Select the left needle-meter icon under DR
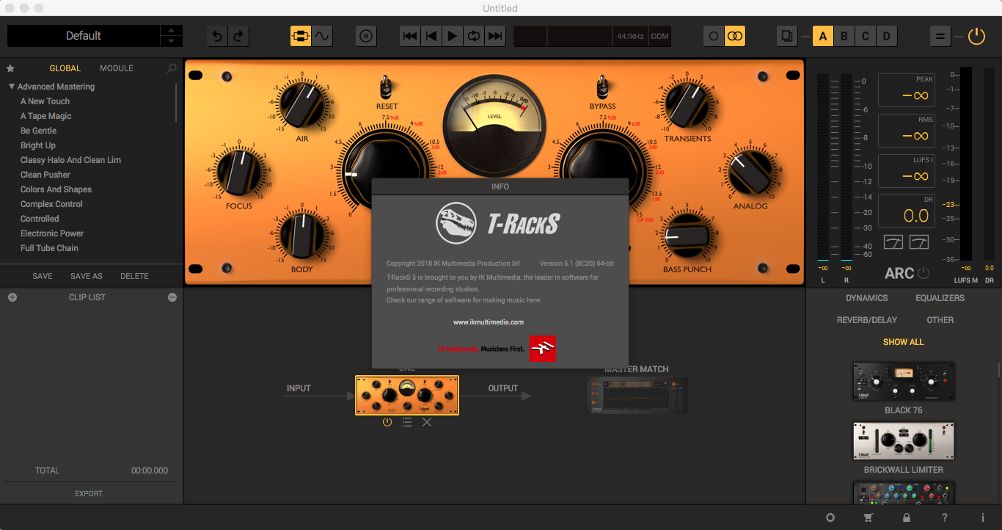 (x=893, y=242)
